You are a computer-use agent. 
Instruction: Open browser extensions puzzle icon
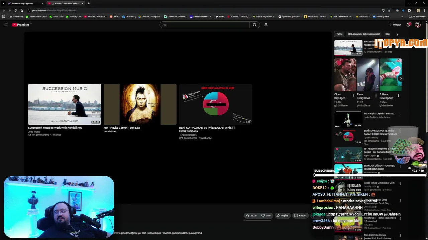409,10
